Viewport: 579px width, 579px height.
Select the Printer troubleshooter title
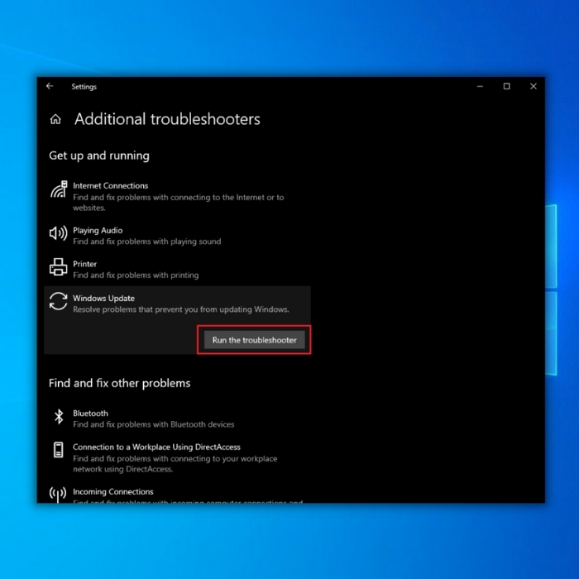click(85, 264)
